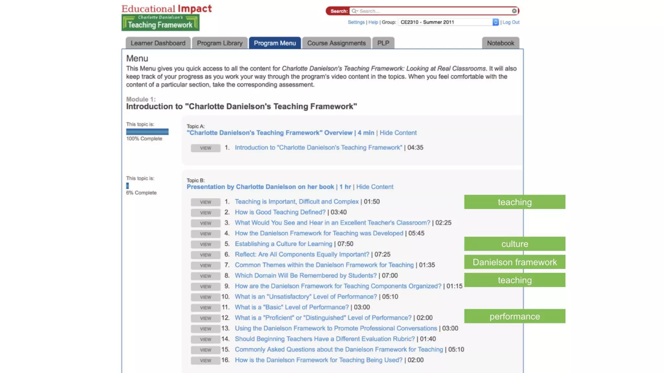Open the Settings link
Viewport: 664px width, 373px height.
point(356,22)
